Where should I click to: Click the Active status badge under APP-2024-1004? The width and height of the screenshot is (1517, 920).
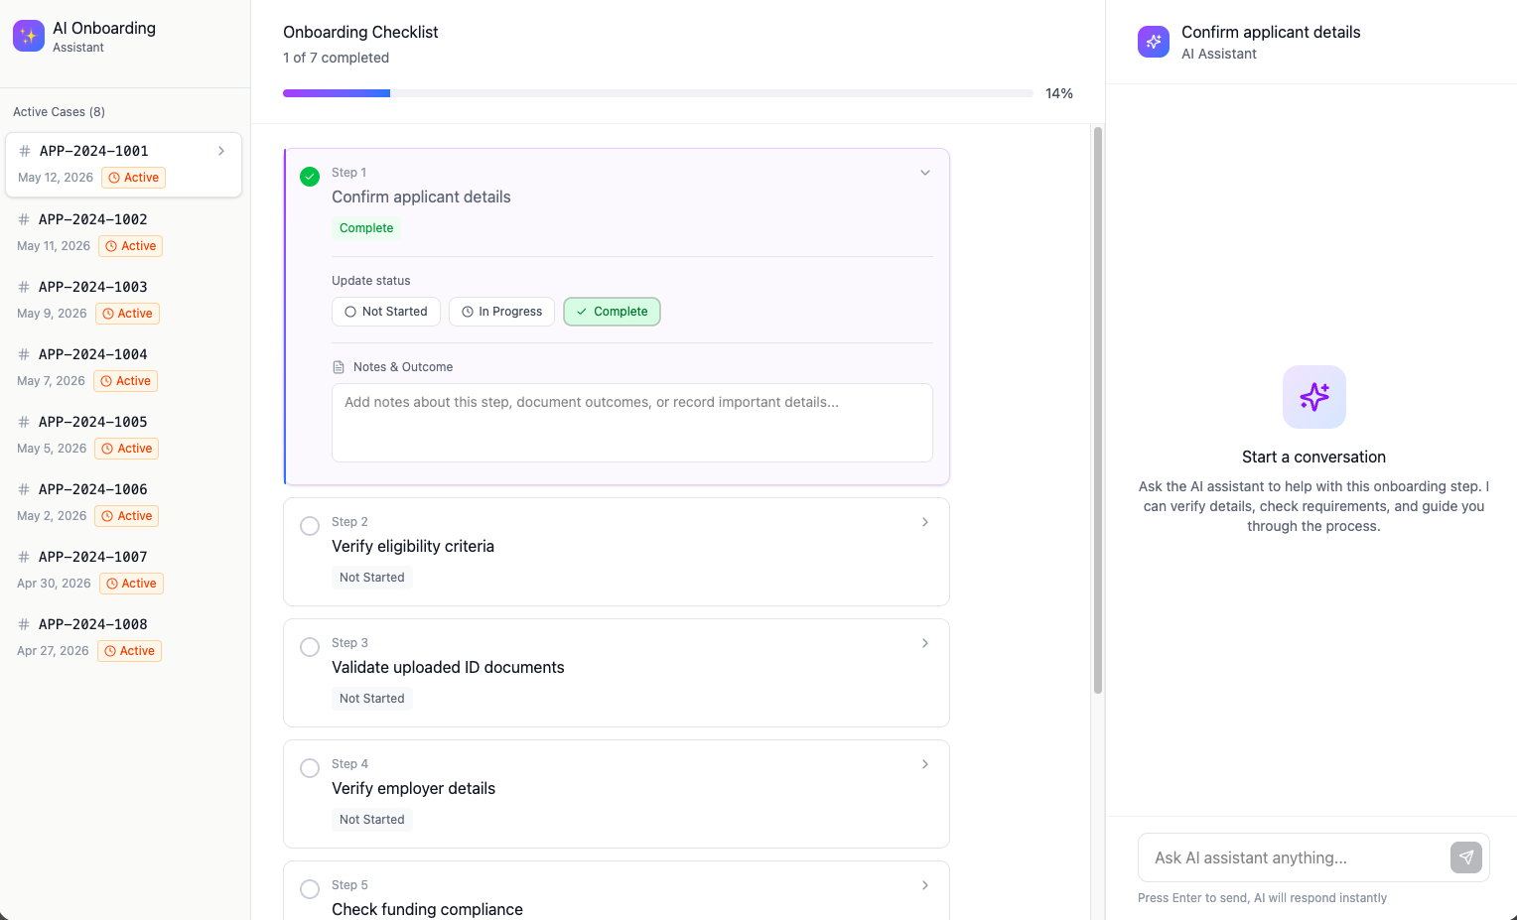pyautogui.click(x=125, y=381)
